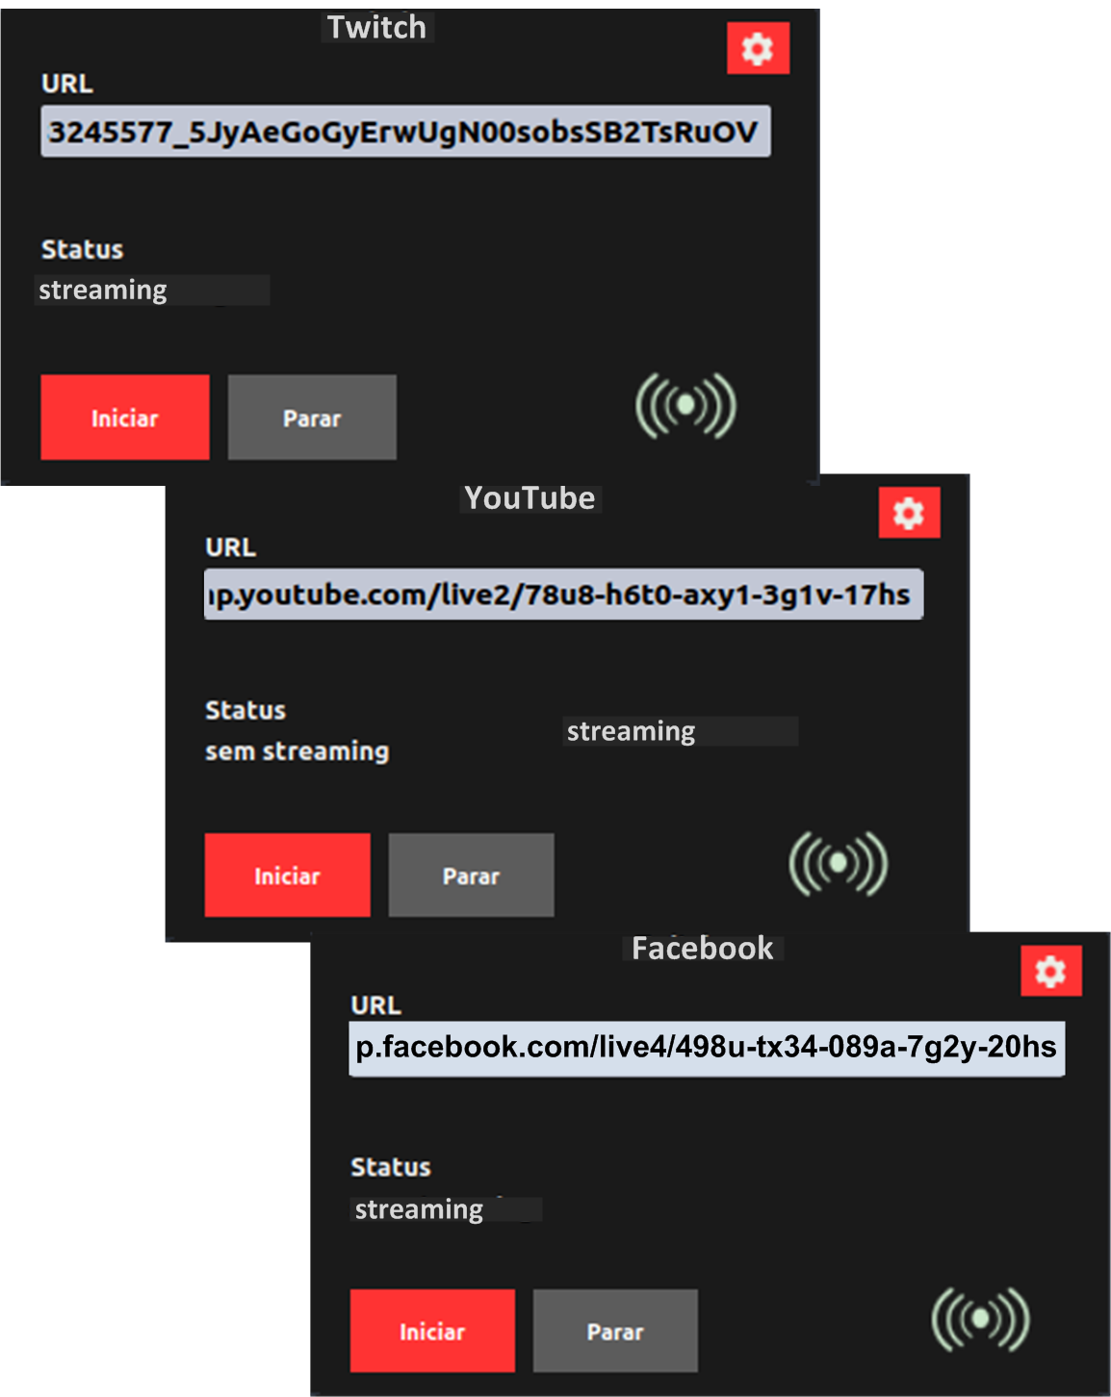Open Facebook panel settings gear

point(1051,970)
